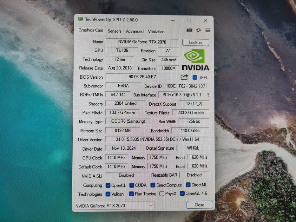Click the refresh icon in GPU-Z toolbar
Viewport: 296px width, 222px height.
198,30
